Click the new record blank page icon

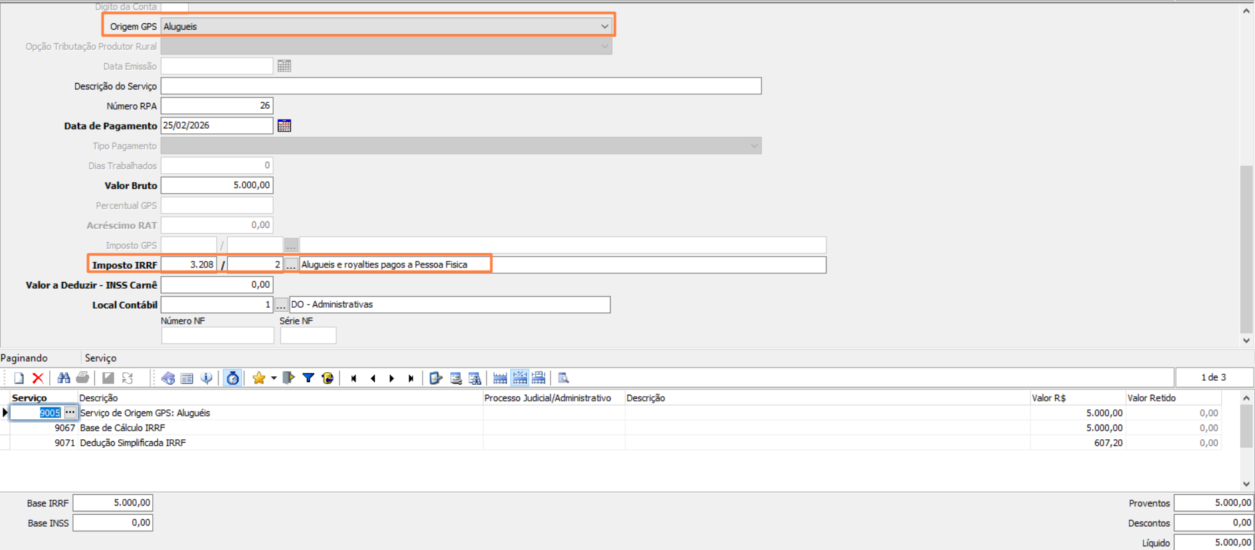coord(19,378)
